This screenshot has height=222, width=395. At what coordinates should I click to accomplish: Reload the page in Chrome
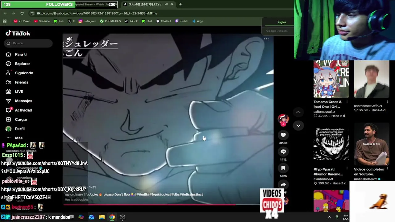(22, 13)
